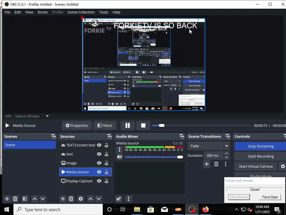Image resolution: width=286 pixels, height=215 pixels.
Task: Lock the Display Capture source
Action: (x=106, y=181)
